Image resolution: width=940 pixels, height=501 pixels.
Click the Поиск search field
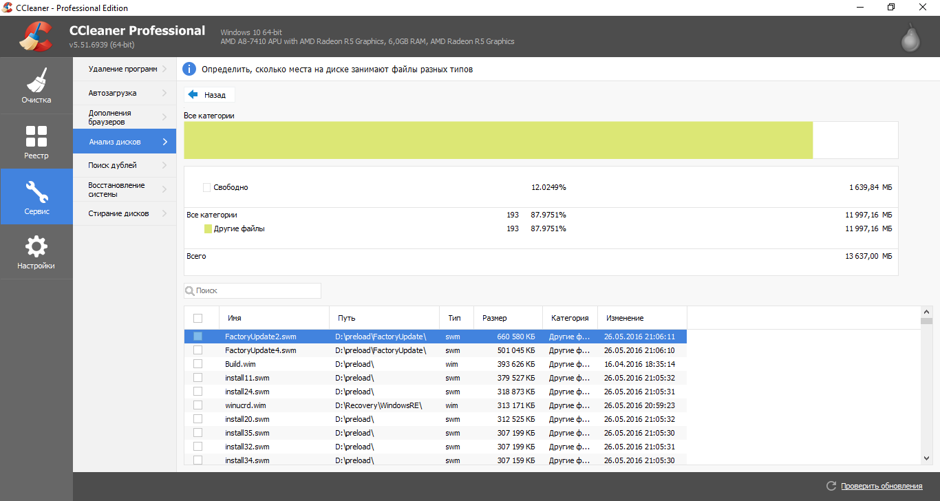point(253,291)
